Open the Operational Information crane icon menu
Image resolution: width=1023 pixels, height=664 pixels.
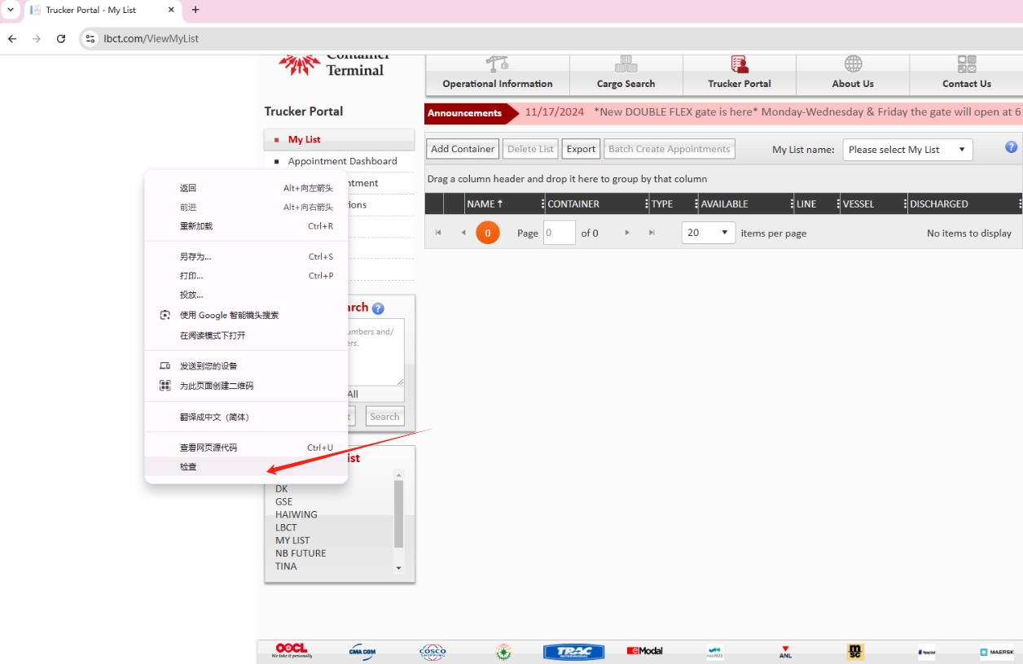point(497,64)
